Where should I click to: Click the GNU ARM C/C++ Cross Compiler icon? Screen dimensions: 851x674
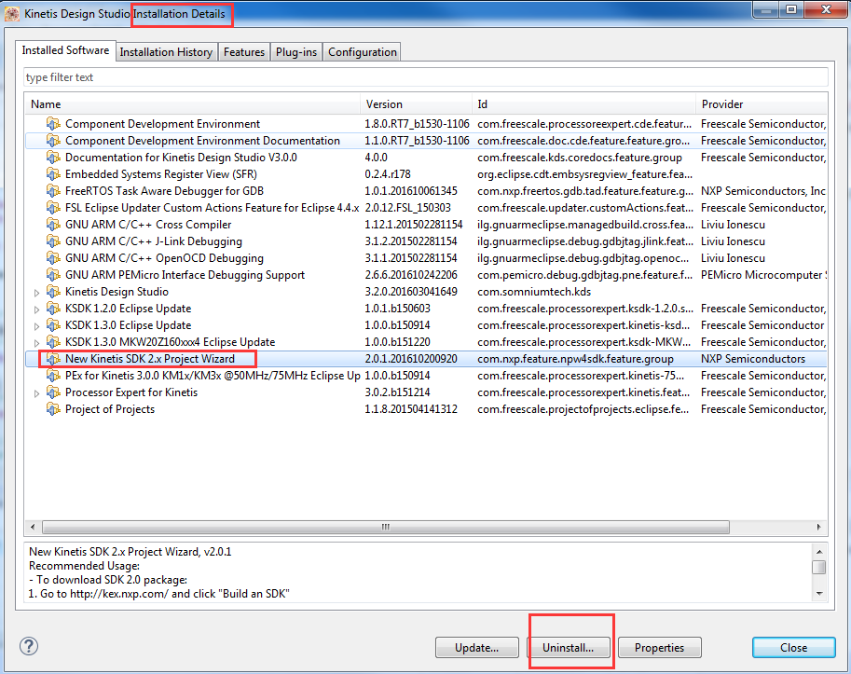pyautogui.click(x=52, y=225)
